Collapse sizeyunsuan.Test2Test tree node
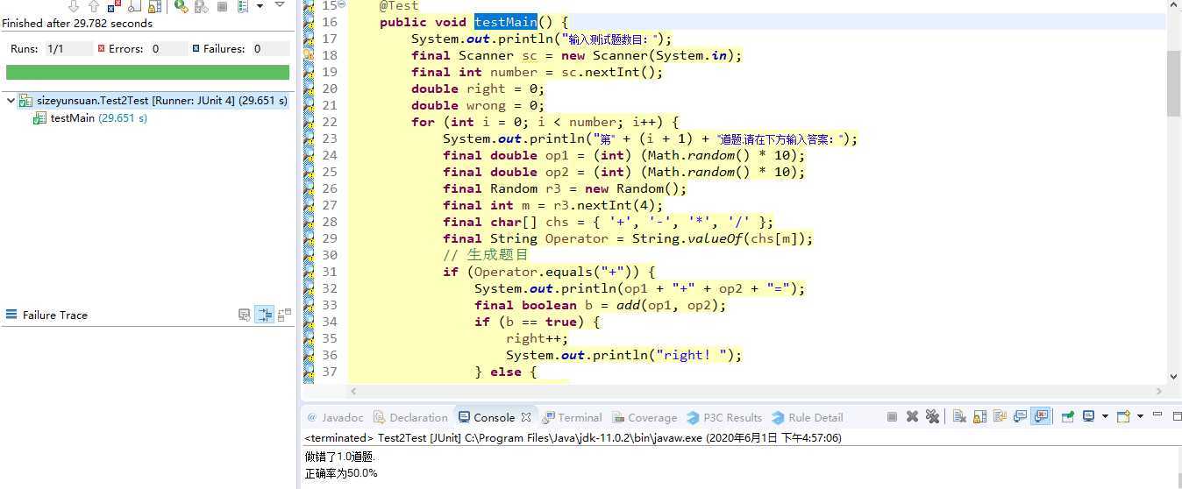The height and width of the screenshot is (489, 1182). point(11,101)
